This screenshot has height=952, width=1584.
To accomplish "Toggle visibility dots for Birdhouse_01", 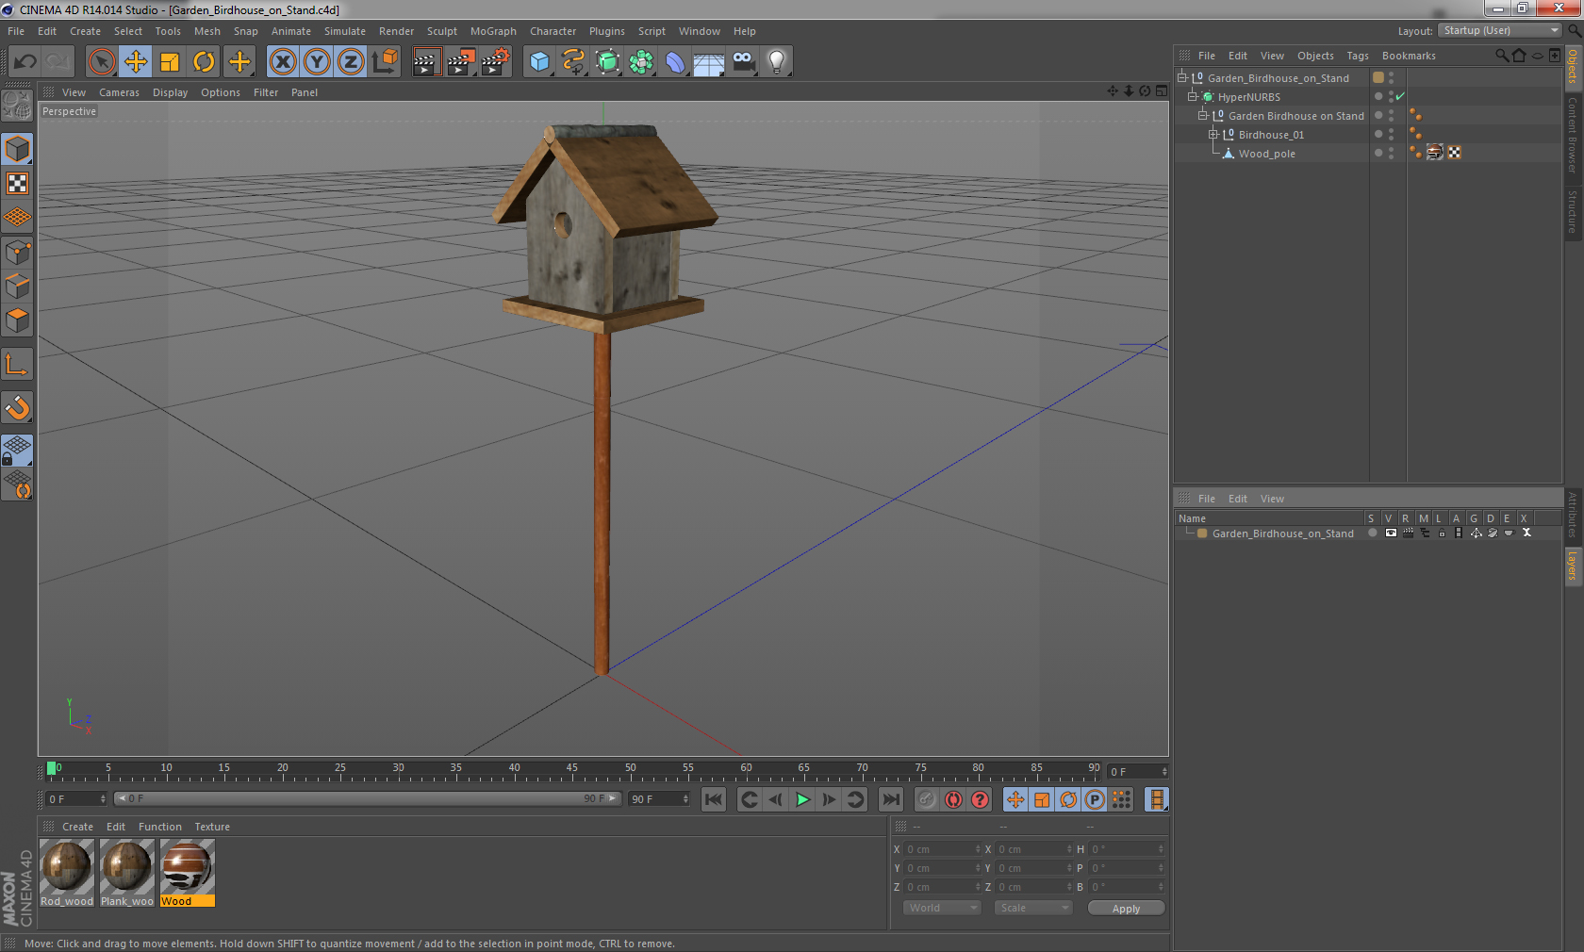I will point(1392,134).
